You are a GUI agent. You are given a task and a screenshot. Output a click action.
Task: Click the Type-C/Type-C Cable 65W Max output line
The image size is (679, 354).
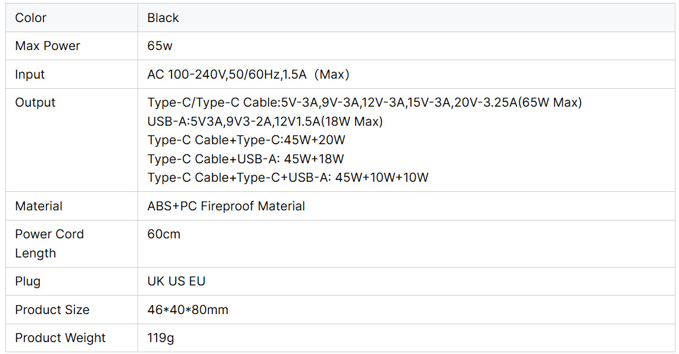tap(365, 103)
